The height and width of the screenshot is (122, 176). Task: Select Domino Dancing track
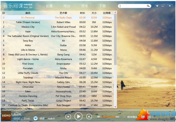pyautogui.click(x=28, y=96)
